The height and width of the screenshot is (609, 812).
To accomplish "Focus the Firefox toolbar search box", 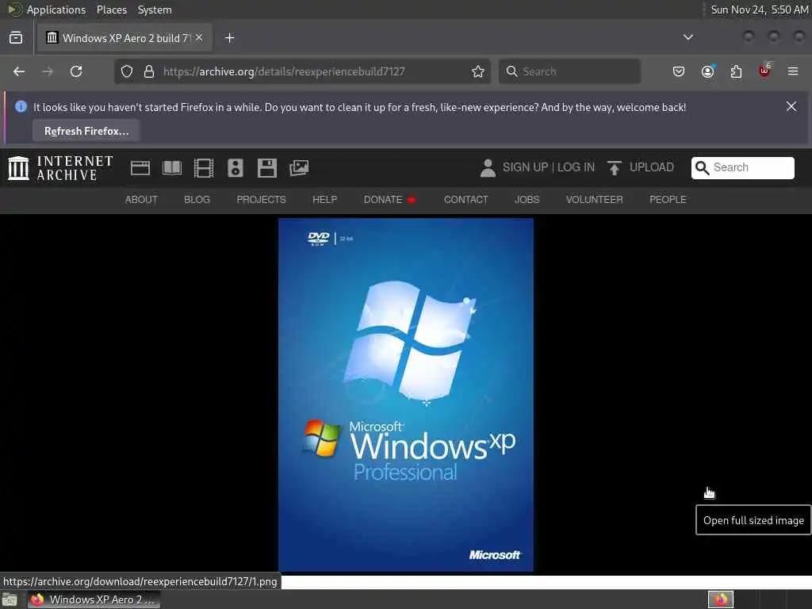I will [x=569, y=71].
